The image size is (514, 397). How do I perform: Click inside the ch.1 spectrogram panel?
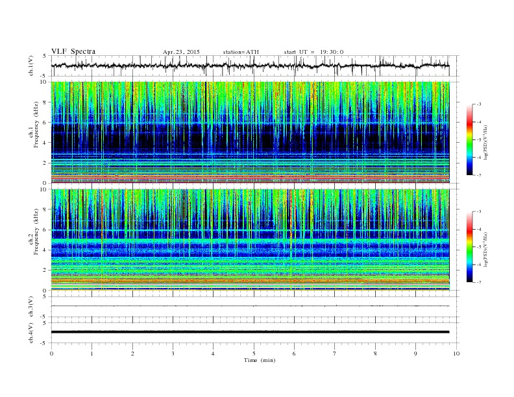pos(250,132)
